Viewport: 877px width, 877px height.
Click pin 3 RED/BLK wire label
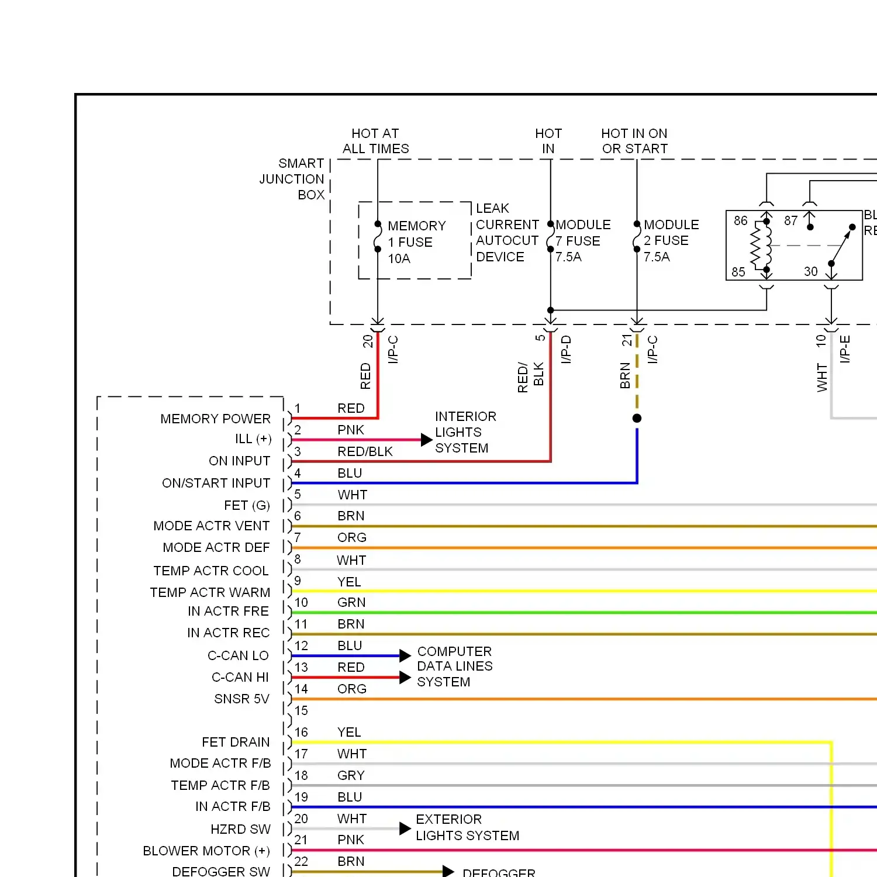pyautogui.click(x=365, y=451)
